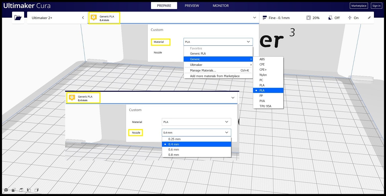Click the Fine - 0.1mm profile summary
Screen dimensions: 386x196
(279, 18)
